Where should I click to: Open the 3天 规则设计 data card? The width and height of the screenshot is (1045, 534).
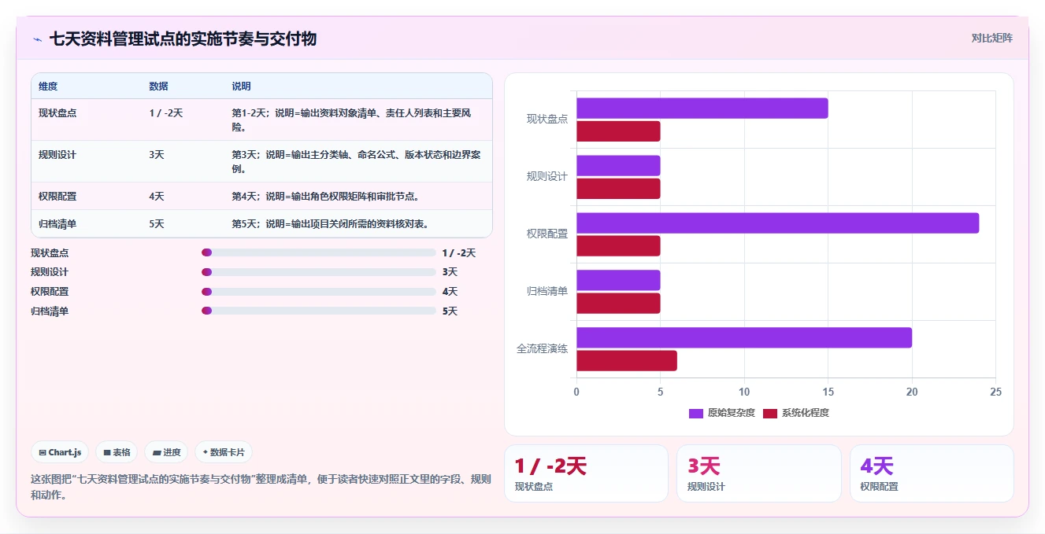759,473
